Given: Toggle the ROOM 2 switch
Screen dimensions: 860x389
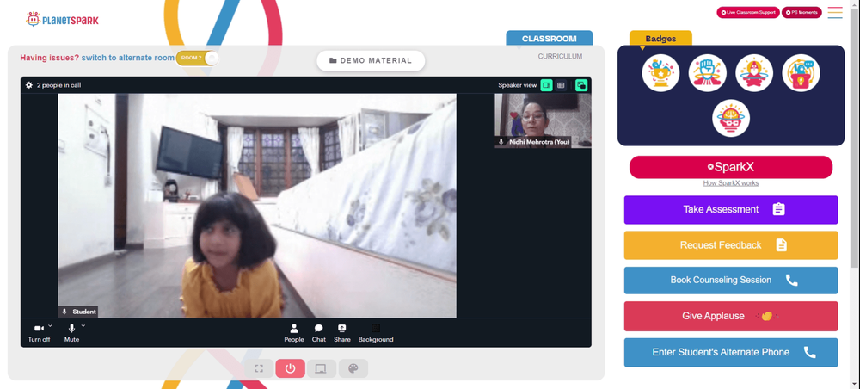Looking at the screenshot, I should coord(198,58).
